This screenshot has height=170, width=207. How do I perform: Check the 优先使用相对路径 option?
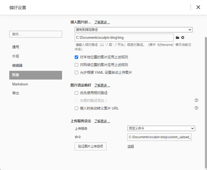click(77, 93)
